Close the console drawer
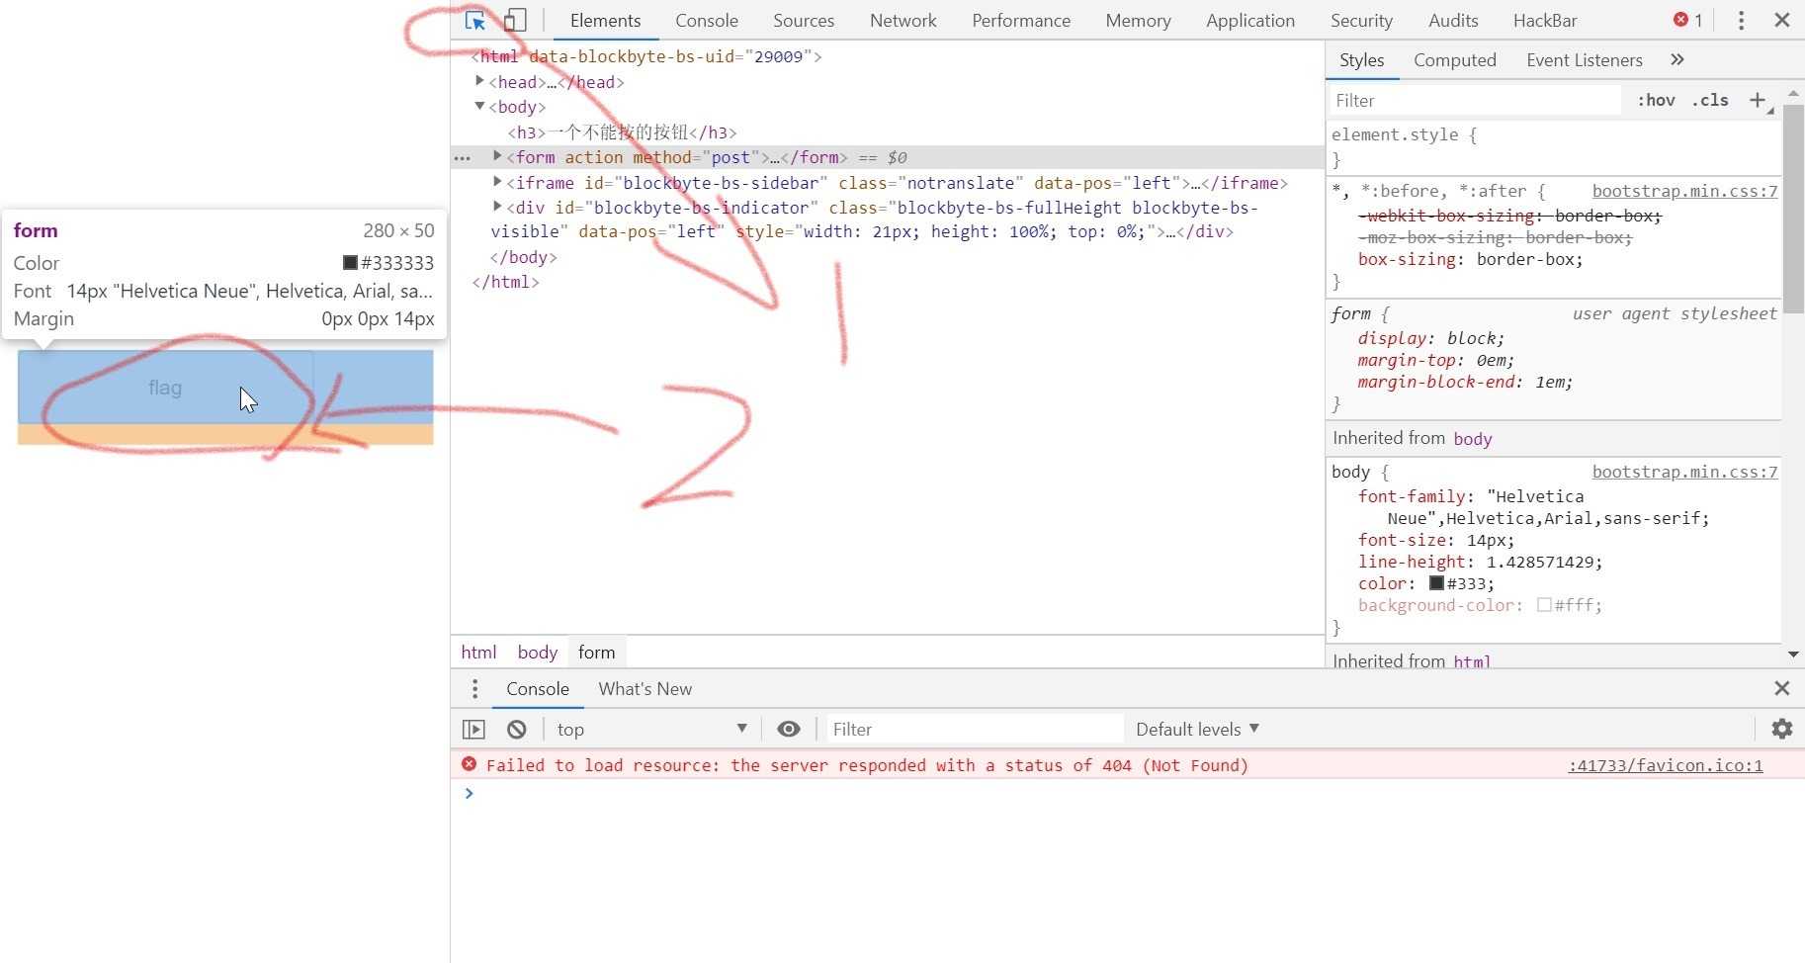Screen dimensions: 1805x963 [x=1782, y=688]
